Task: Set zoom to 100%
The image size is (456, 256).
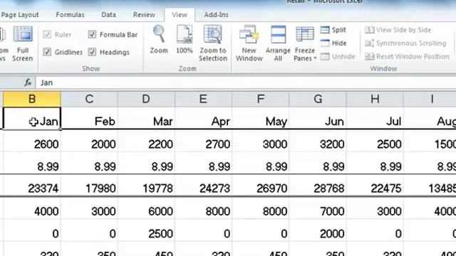Action: click(x=185, y=39)
